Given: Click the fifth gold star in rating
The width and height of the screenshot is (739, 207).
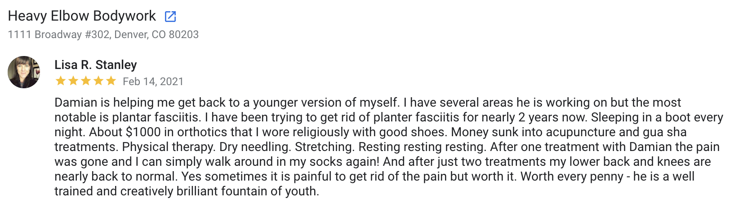Looking at the screenshot, I should click(111, 81).
